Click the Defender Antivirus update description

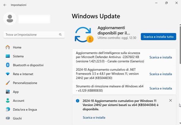tap(110, 57)
